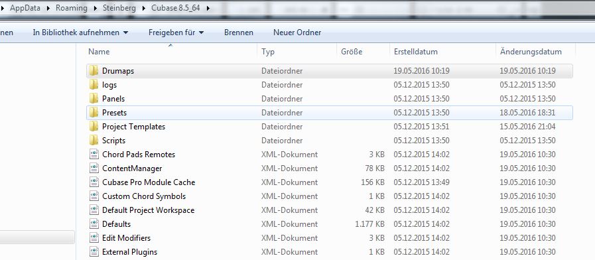
Task: Click the External Plugins file icon
Action: pyautogui.click(x=94, y=251)
